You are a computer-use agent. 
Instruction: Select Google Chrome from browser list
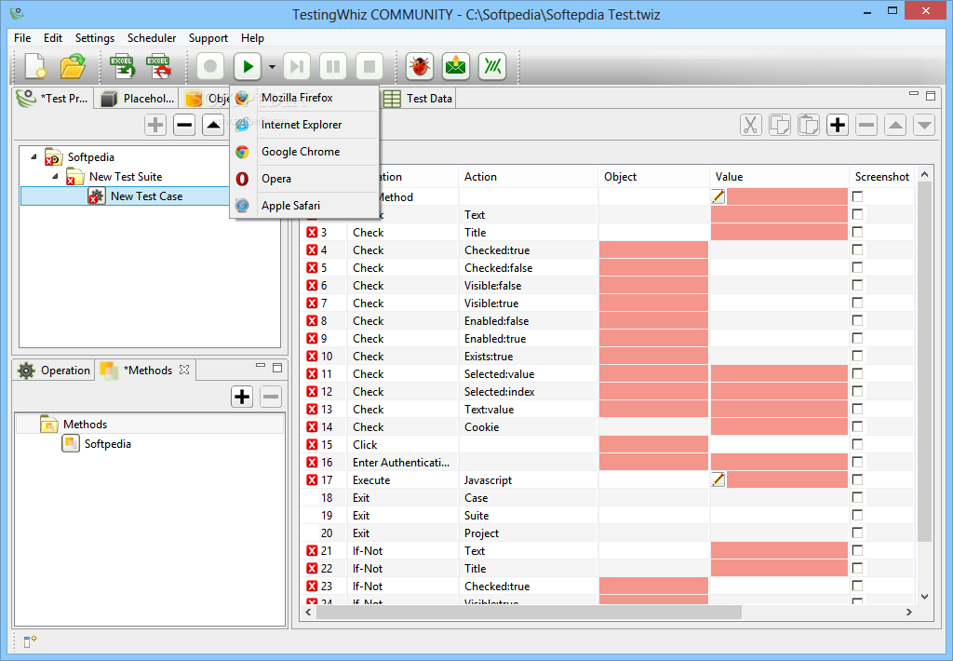(x=304, y=152)
